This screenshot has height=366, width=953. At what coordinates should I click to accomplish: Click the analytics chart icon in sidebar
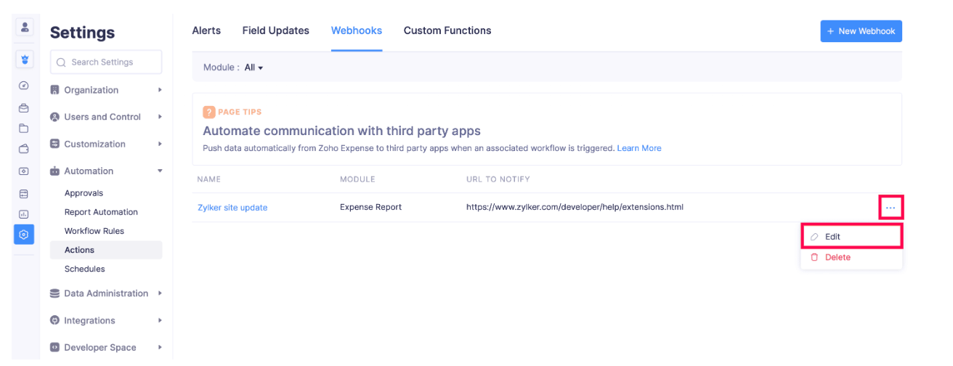coord(24,214)
